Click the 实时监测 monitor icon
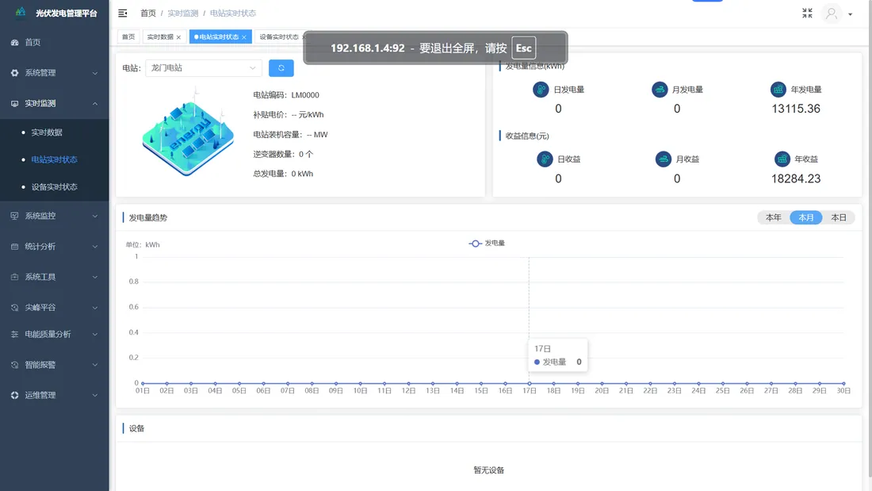Screen dimensions: 872x491 [14, 104]
